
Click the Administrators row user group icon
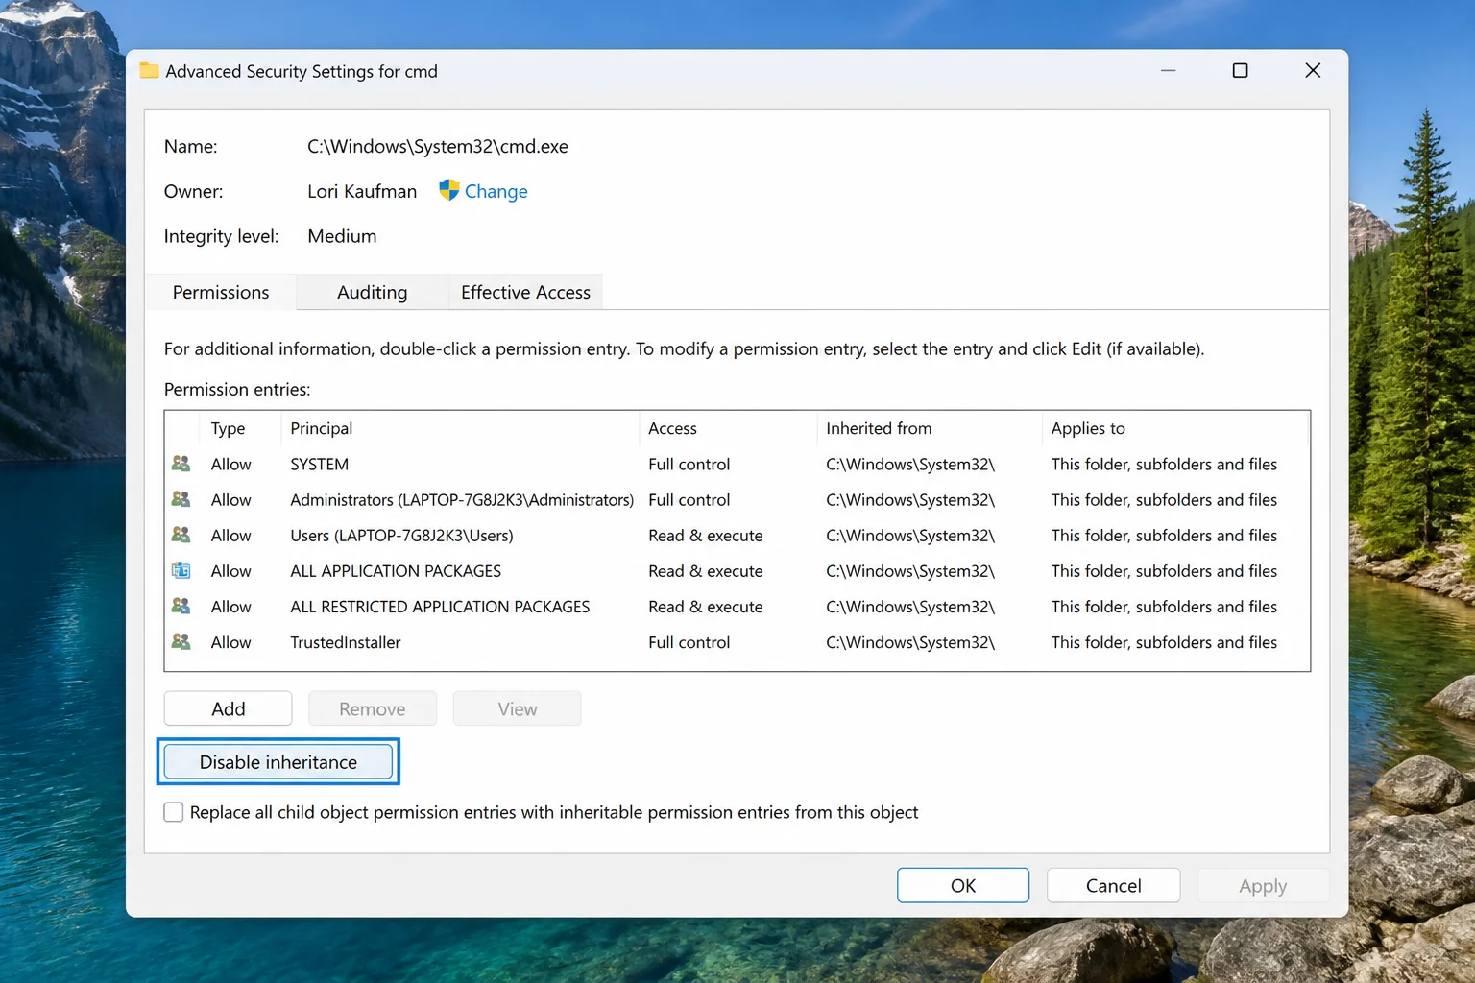click(181, 499)
